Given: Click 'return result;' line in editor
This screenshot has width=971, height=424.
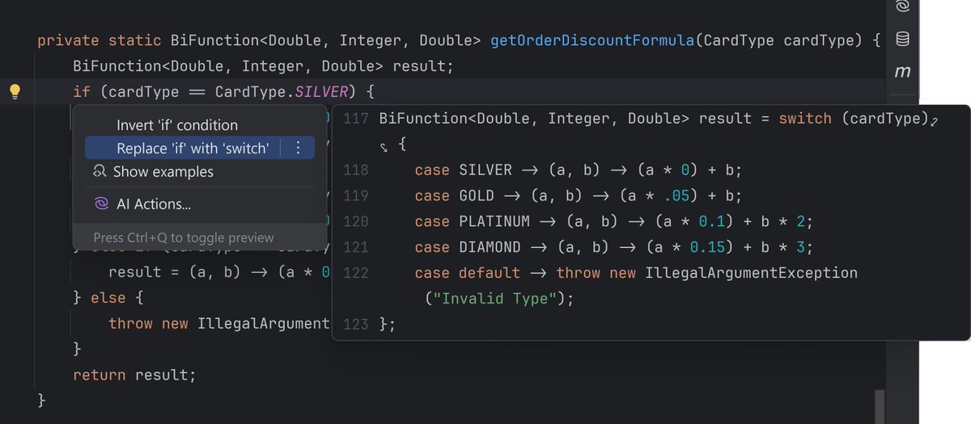Looking at the screenshot, I should click(x=134, y=375).
